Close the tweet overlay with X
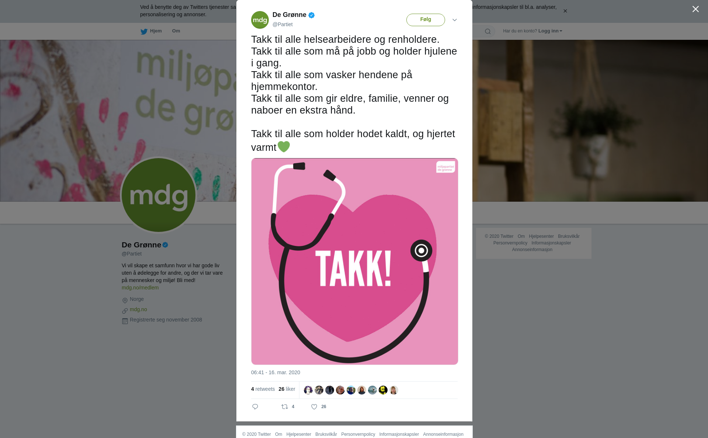The image size is (708, 438). pos(695,9)
